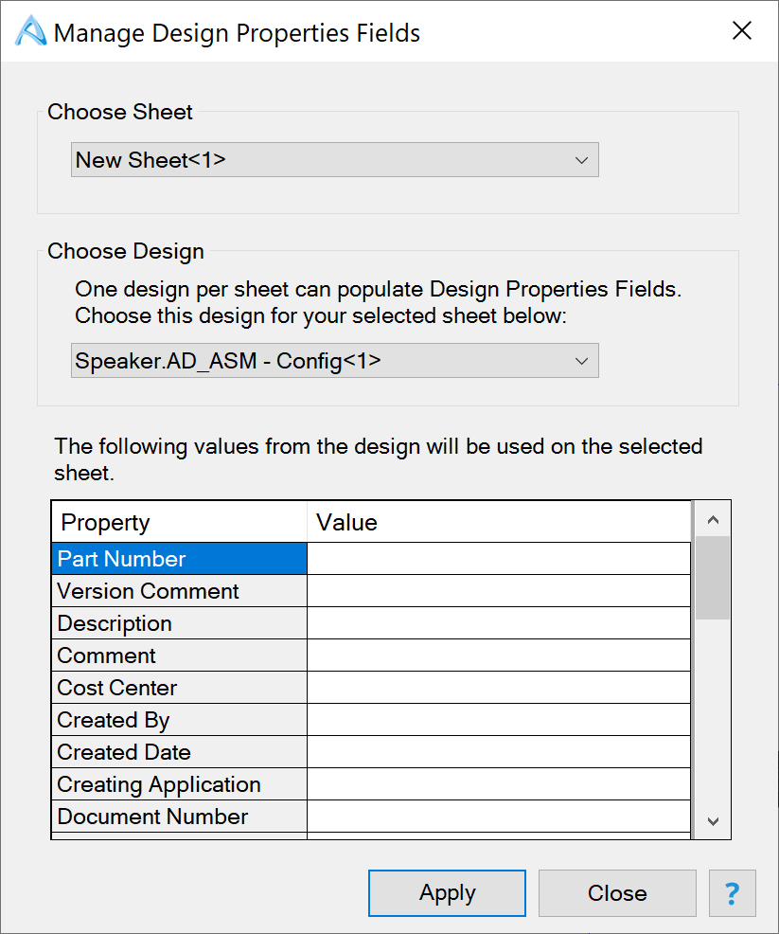Viewport: 779px width, 934px height.
Task: Click the Value cell for Document Number
Action: 499,816
